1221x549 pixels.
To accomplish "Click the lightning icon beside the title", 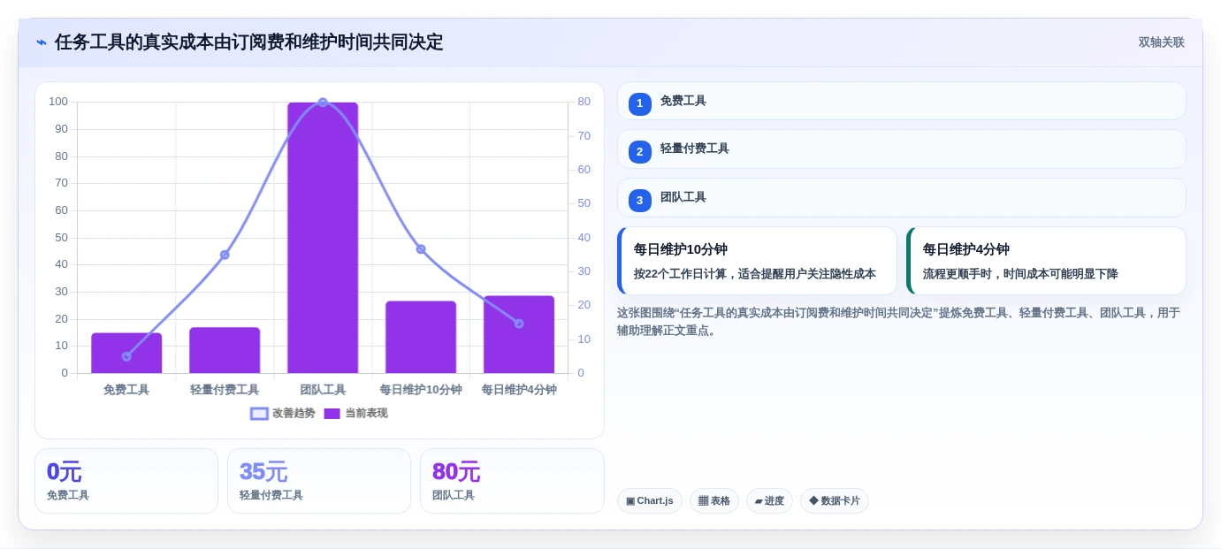I will tap(42, 42).
